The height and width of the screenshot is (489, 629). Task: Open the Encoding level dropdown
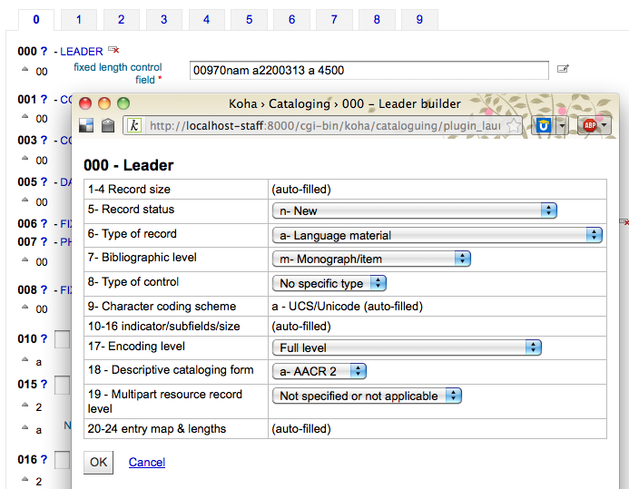[407, 347]
